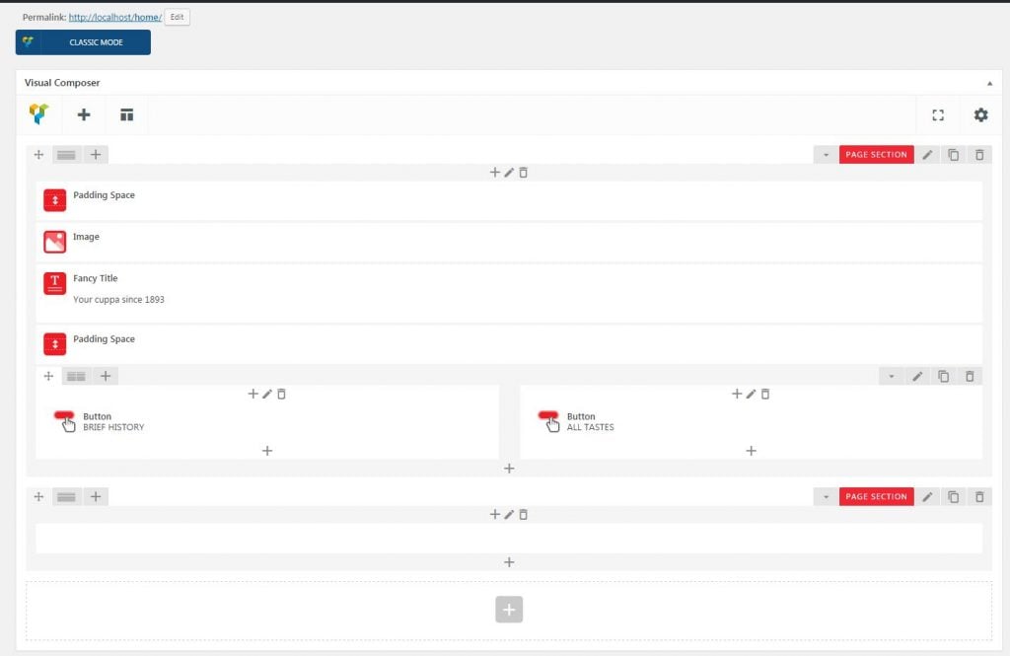This screenshot has width=1010, height=656.
Task: Enter fullscreen mode in Visual Composer
Action: pos(938,115)
